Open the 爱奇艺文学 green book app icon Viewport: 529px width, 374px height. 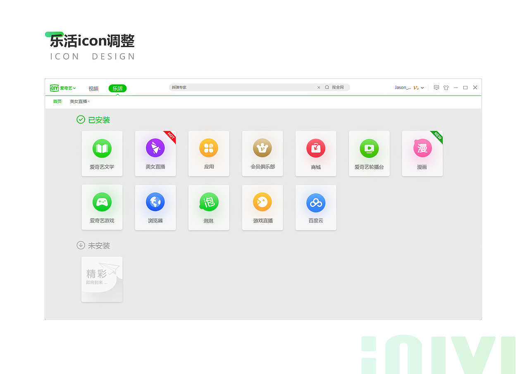[102, 148]
